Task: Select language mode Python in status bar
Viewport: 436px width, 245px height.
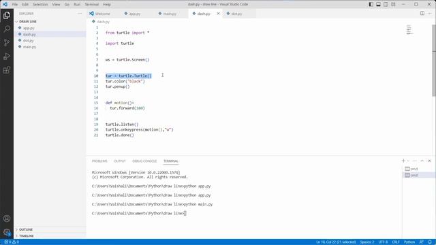Action: 409,242
